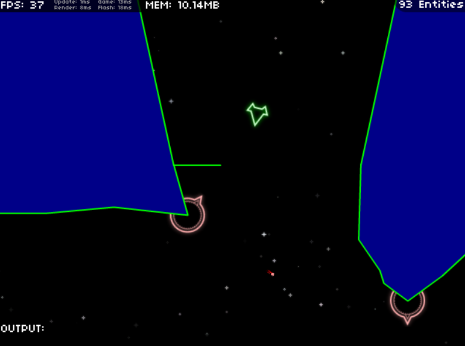Click the short green horizontal line segment
The height and width of the screenshot is (346, 465).
coord(198,165)
